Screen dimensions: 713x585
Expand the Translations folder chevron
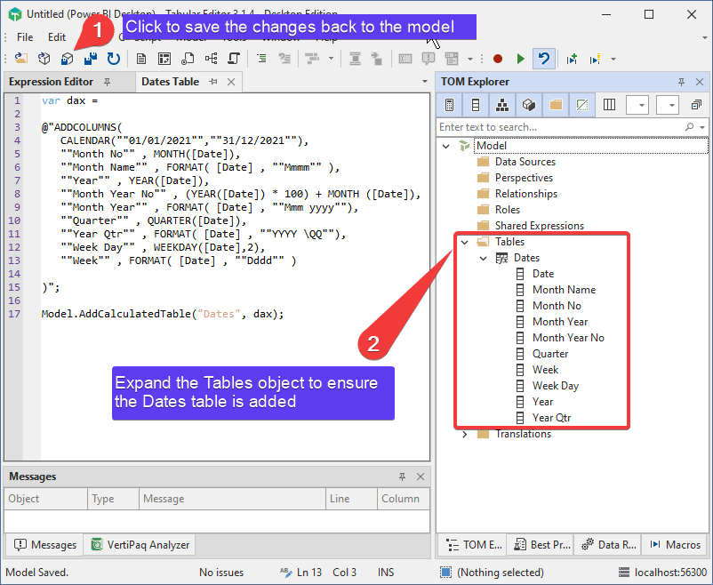click(465, 434)
